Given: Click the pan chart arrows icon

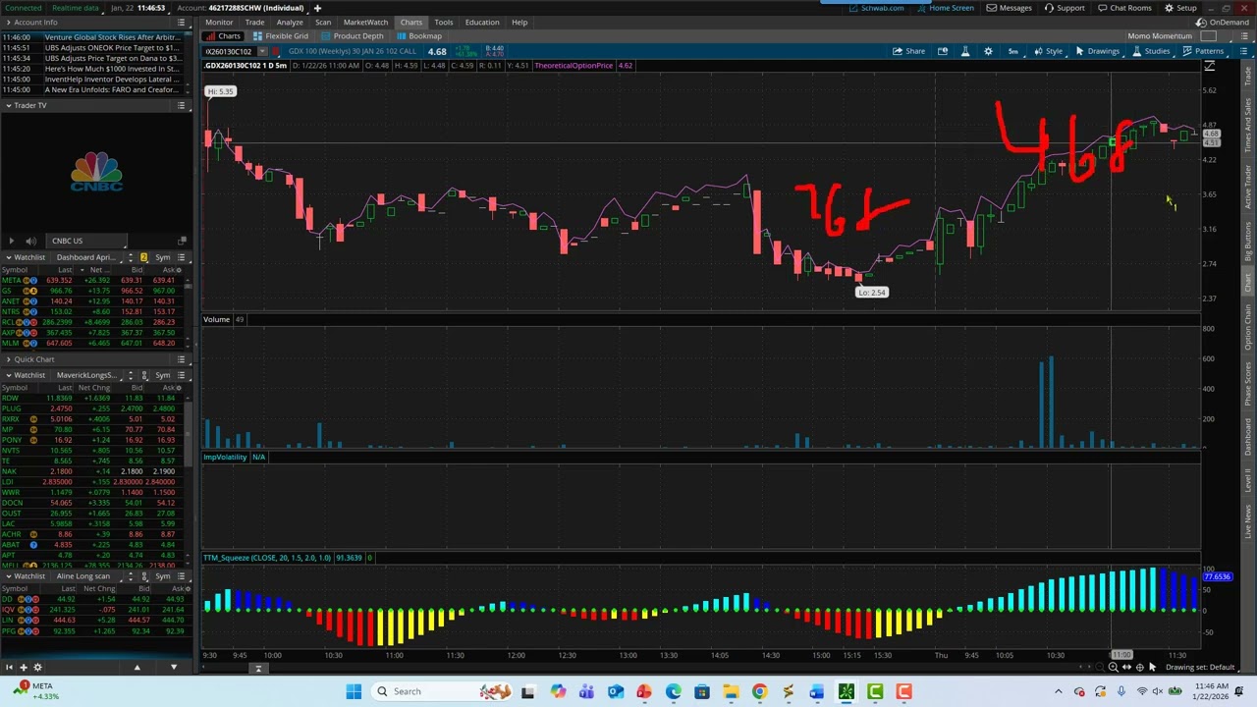Looking at the screenshot, I should pos(1126,668).
